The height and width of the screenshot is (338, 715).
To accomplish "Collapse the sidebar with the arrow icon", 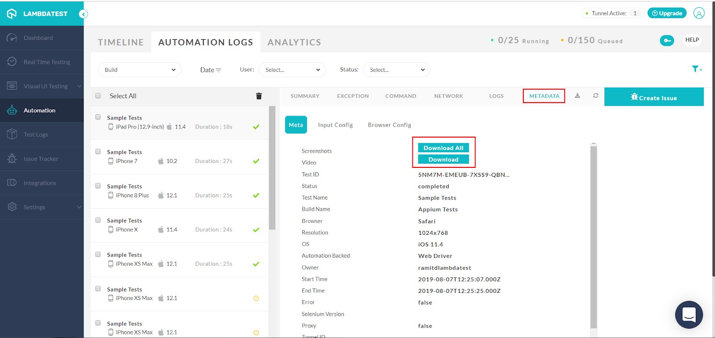I will 83,14.
